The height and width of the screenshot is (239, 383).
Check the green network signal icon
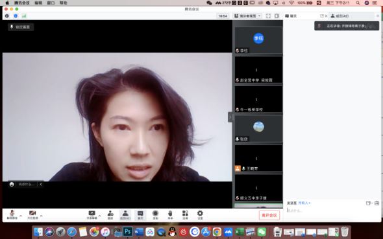point(24,16)
